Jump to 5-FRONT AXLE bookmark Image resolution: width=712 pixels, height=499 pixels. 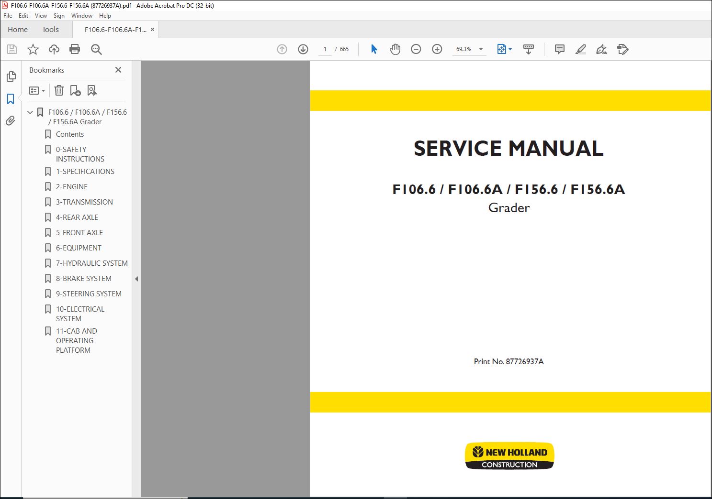click(x=79, y=233)
